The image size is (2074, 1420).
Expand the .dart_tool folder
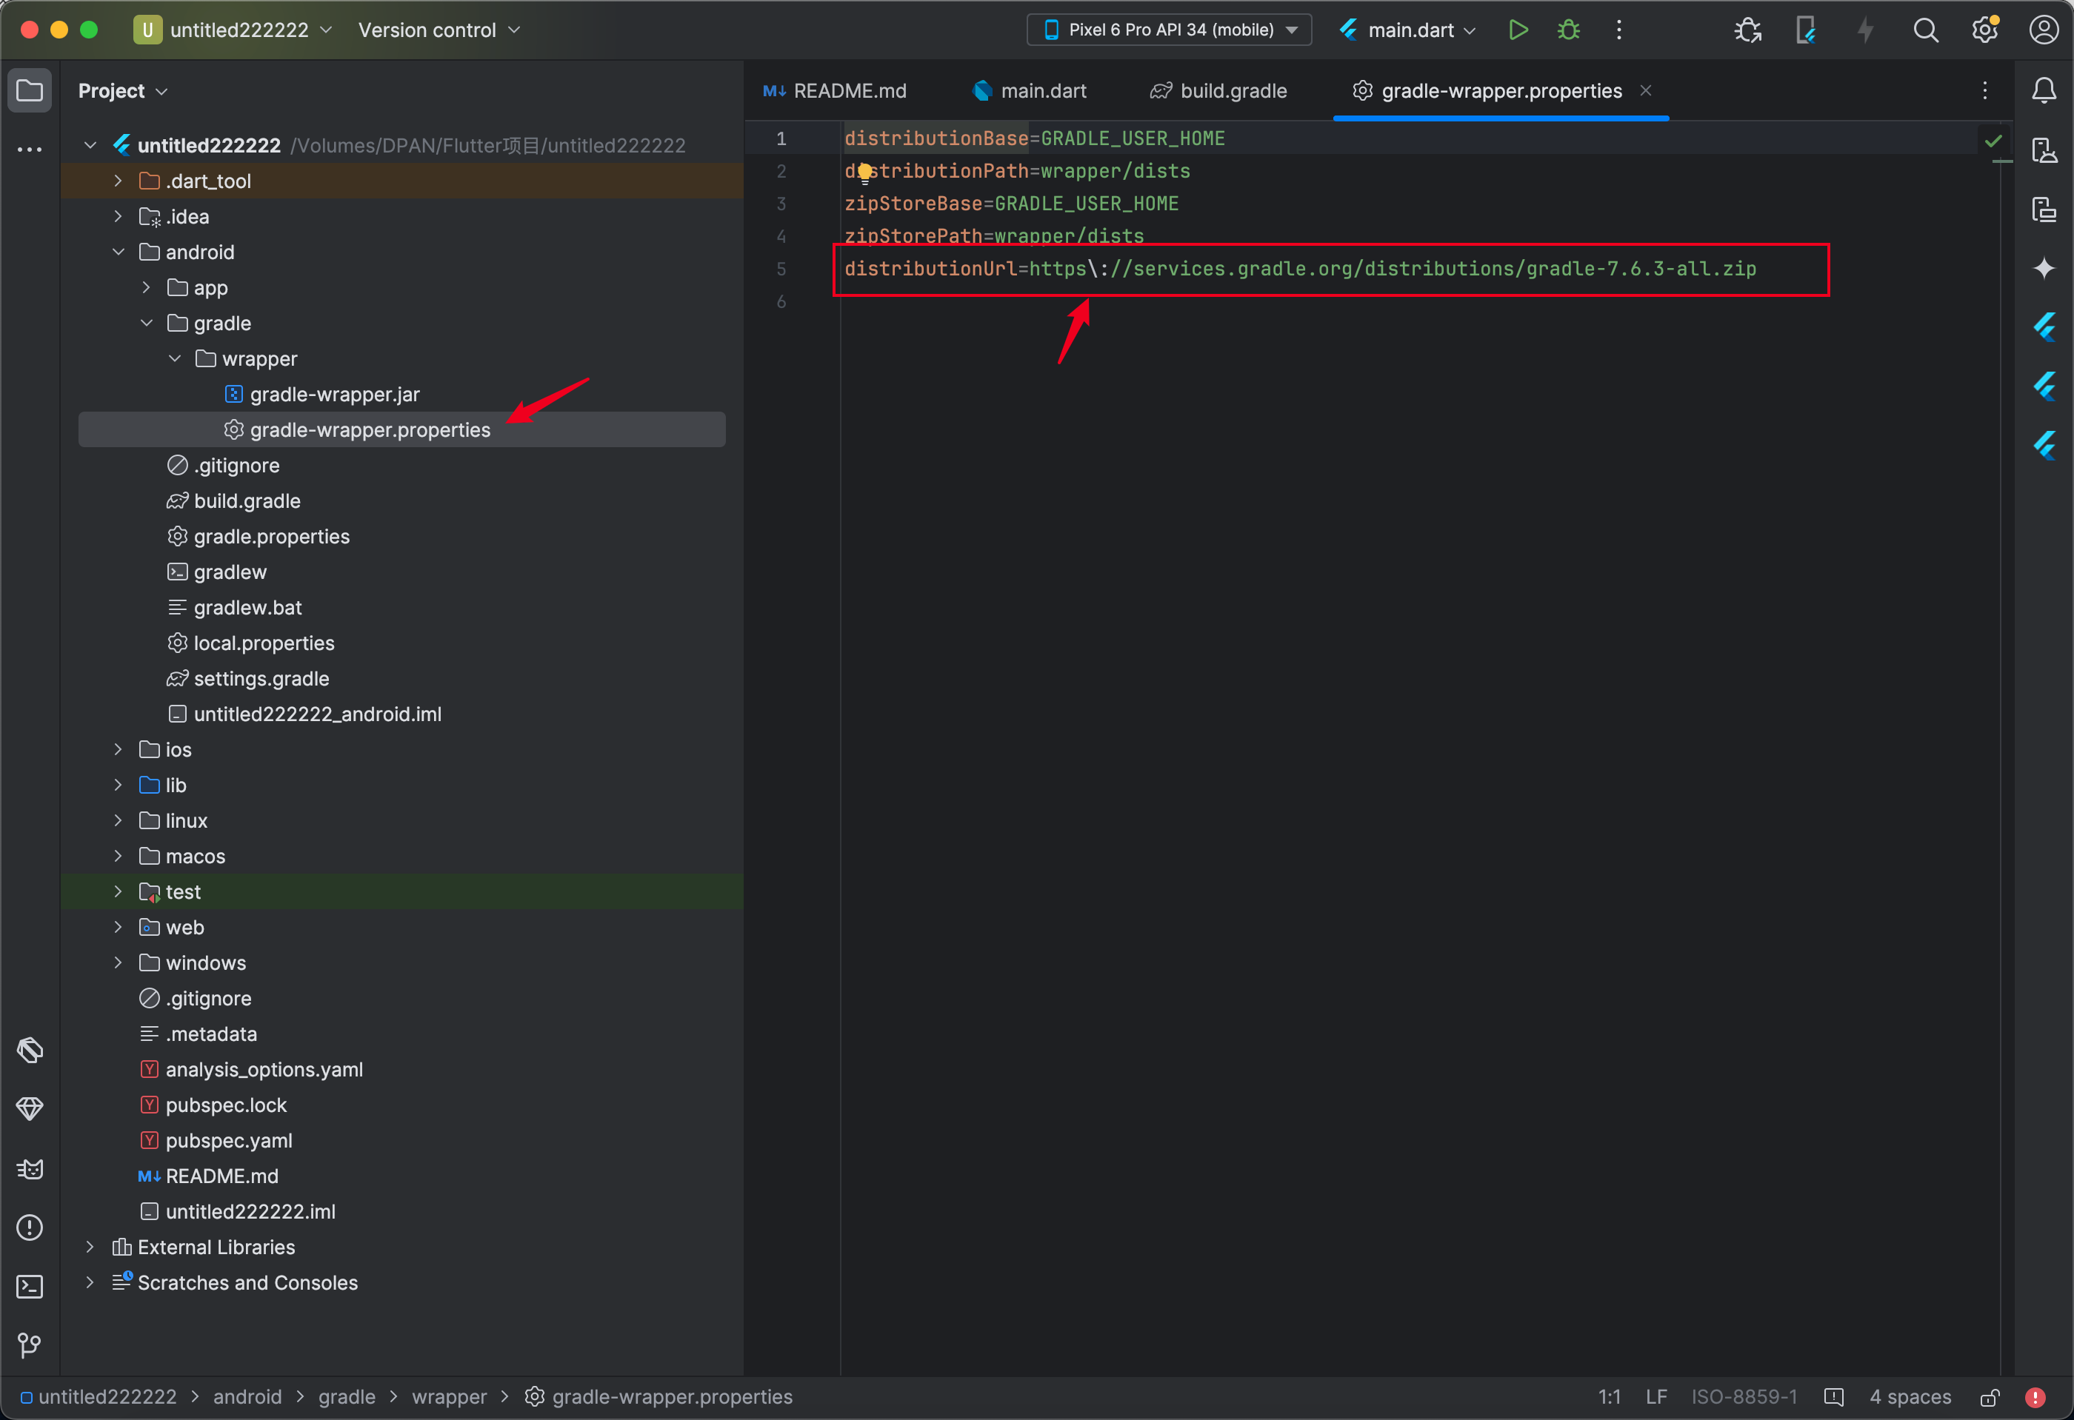(x=118, y=180)
